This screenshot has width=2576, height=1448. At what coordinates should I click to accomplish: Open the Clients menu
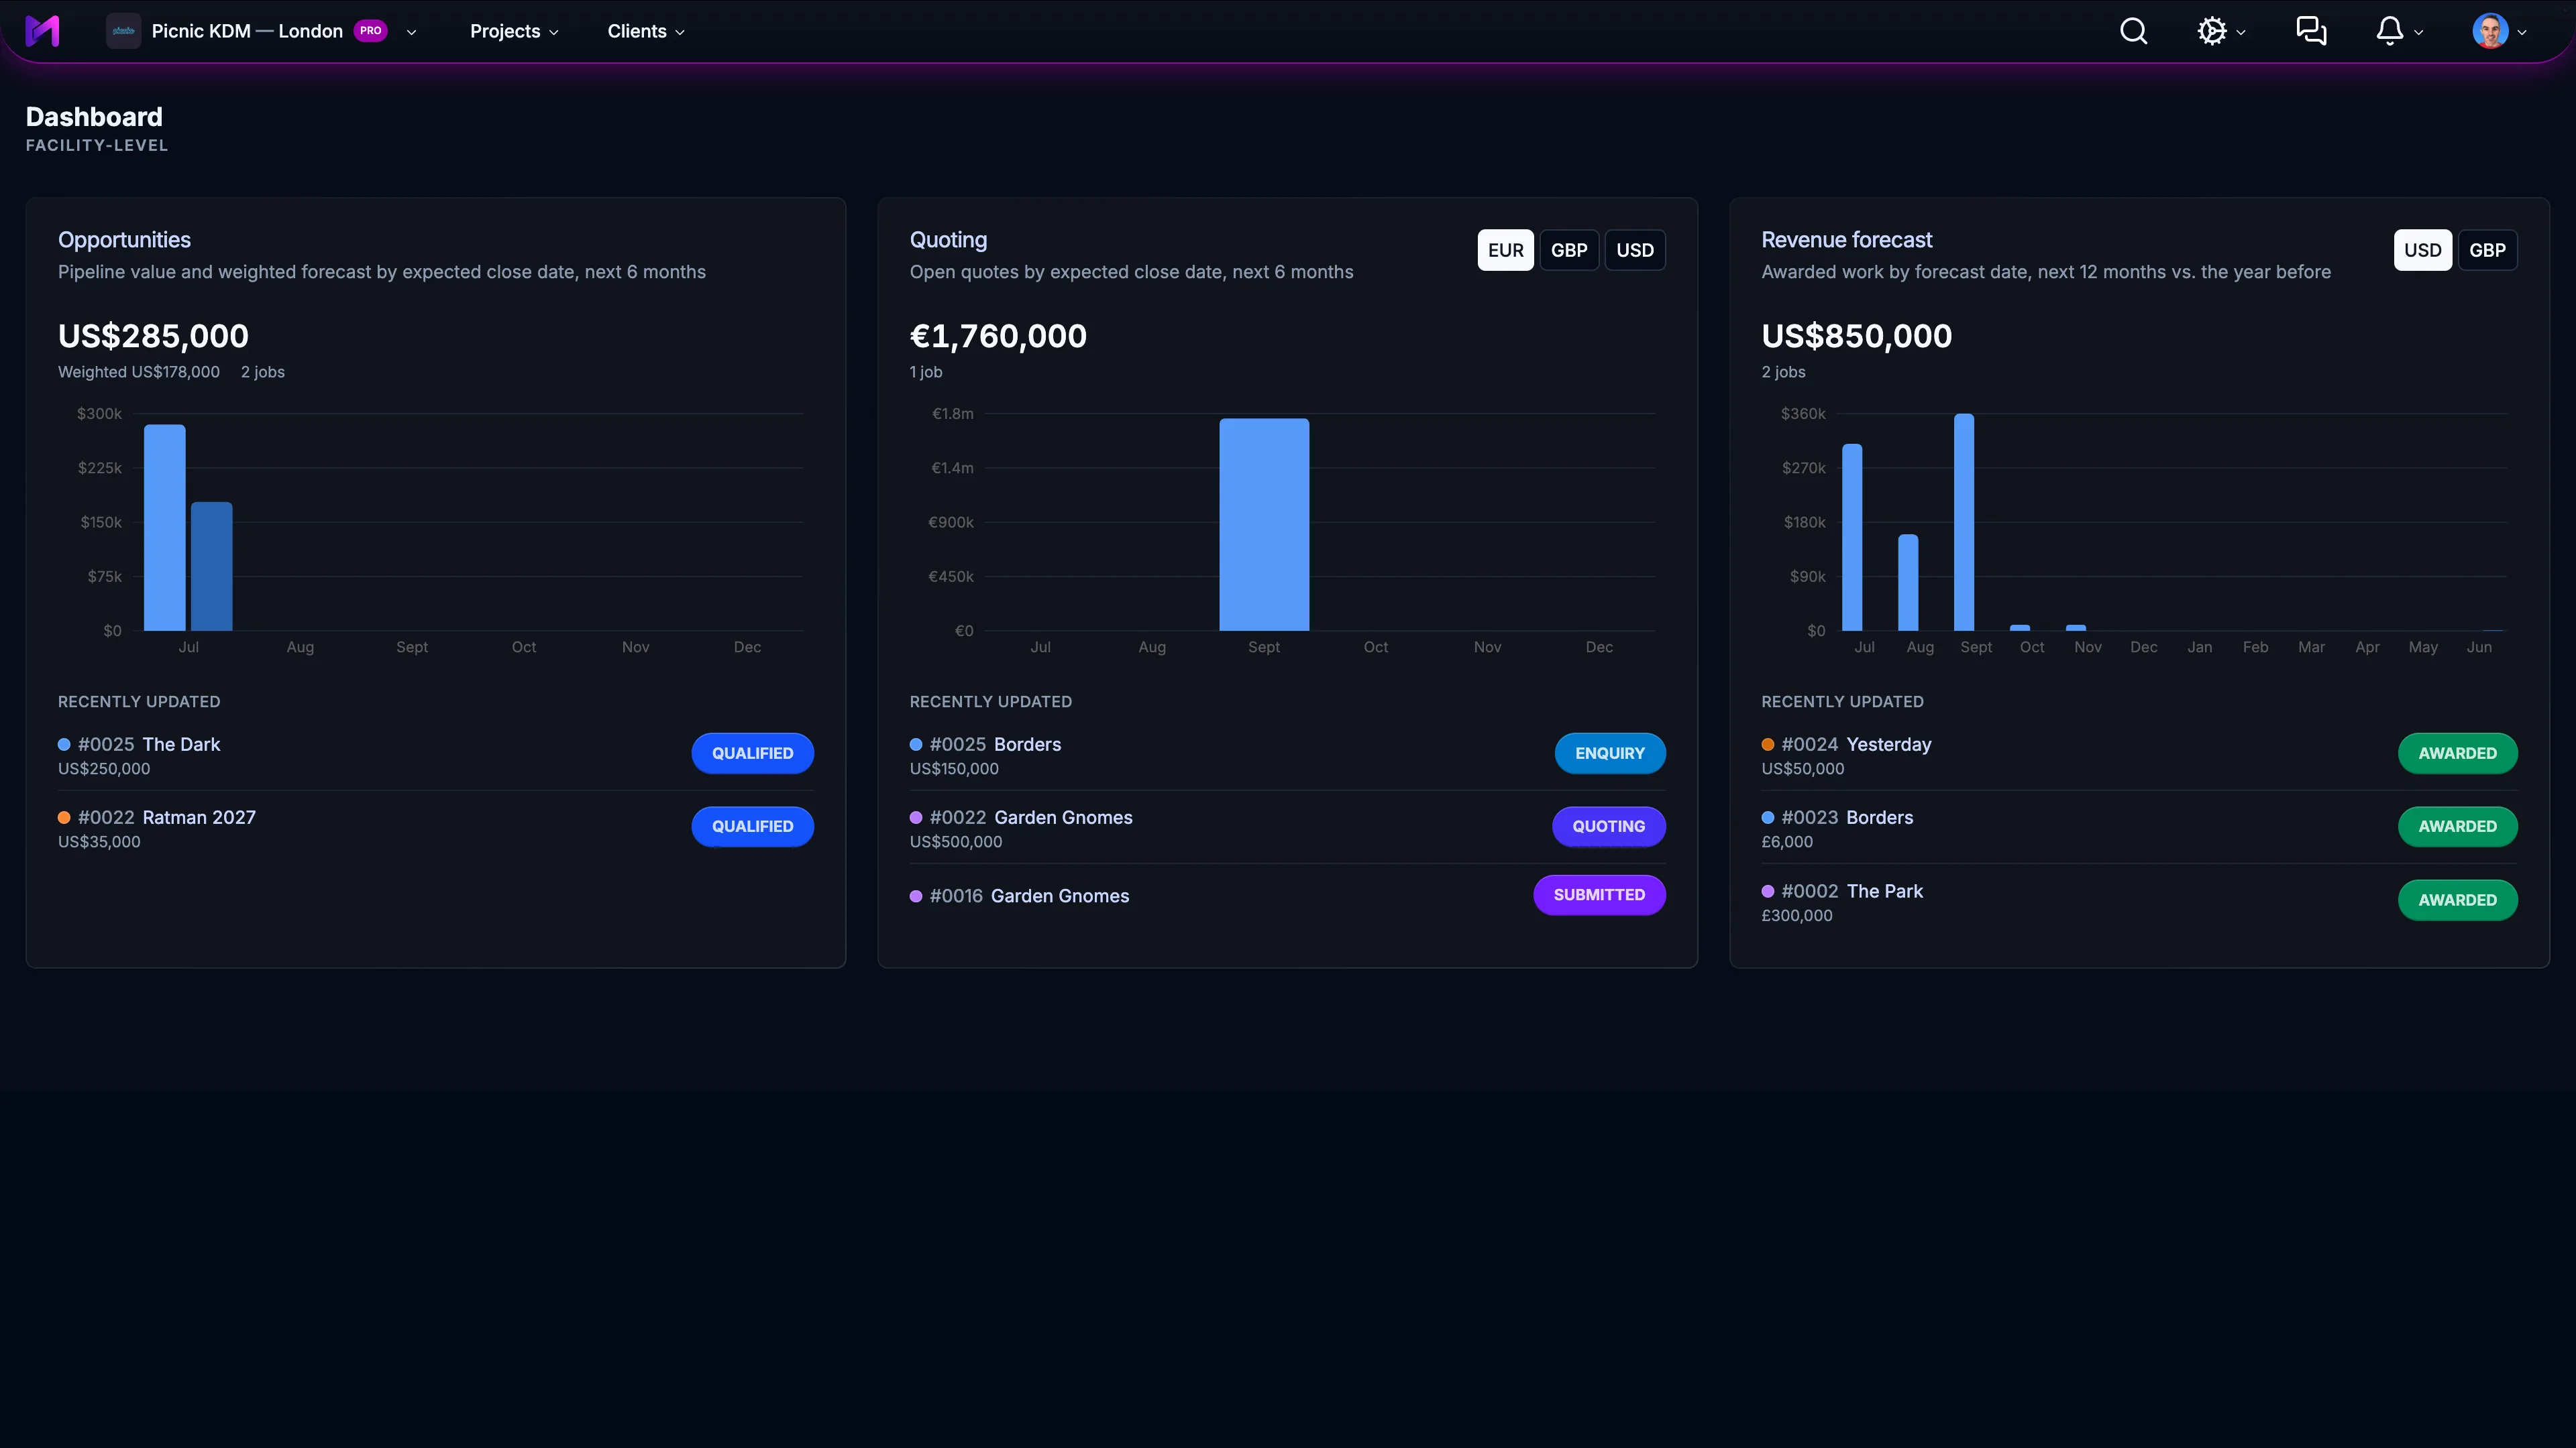tap(646, 31)
